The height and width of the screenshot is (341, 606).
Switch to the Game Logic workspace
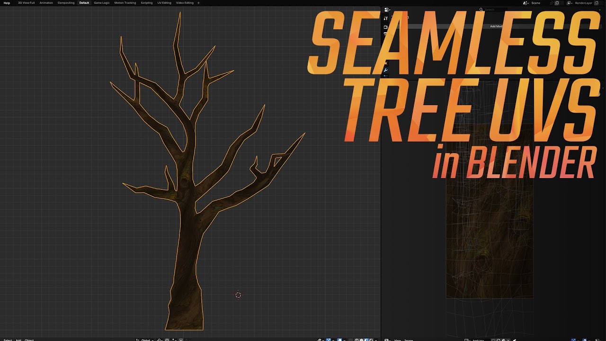(x=102, y=3)
